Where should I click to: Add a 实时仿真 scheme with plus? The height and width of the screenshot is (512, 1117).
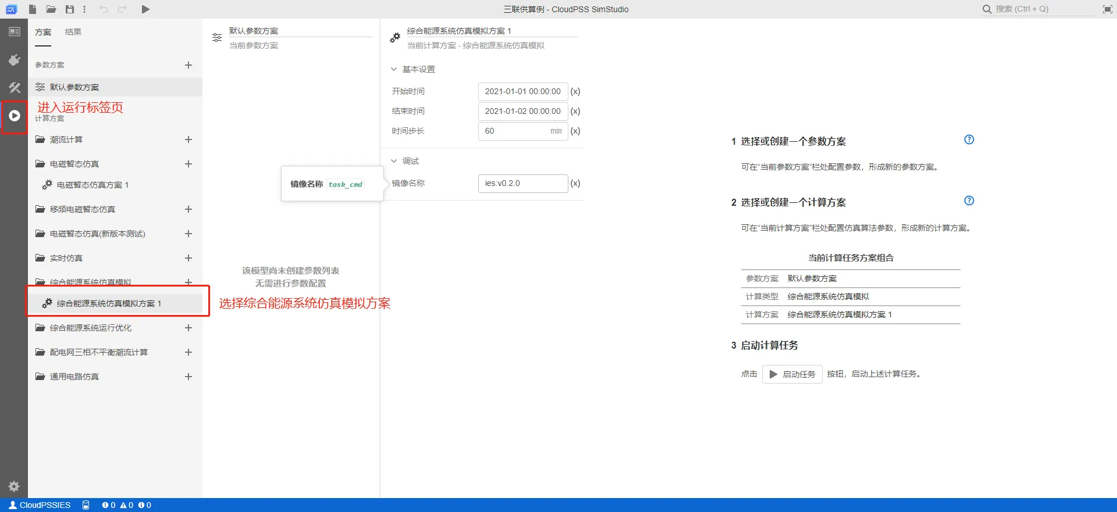(188, 258)
